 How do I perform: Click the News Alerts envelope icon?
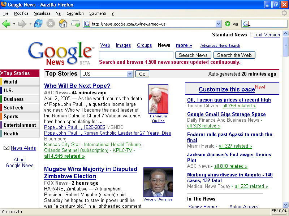tap(7, 148)
